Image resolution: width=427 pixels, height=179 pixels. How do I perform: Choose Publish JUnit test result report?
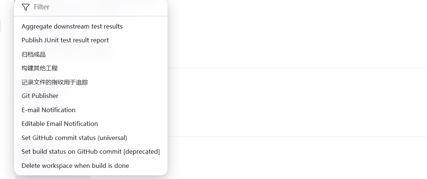[91, 40]
